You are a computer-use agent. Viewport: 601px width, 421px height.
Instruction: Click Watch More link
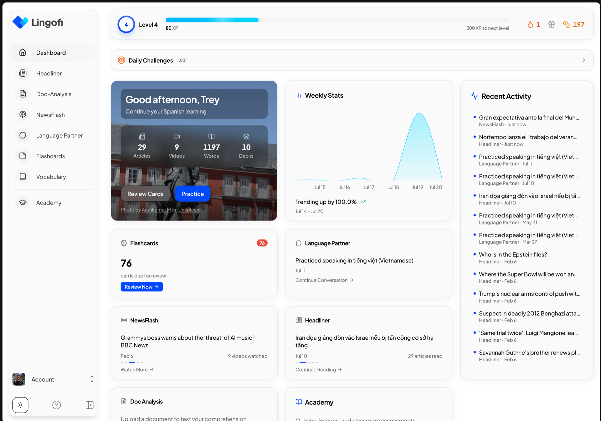pyautogui.click(x=137, y=369)
